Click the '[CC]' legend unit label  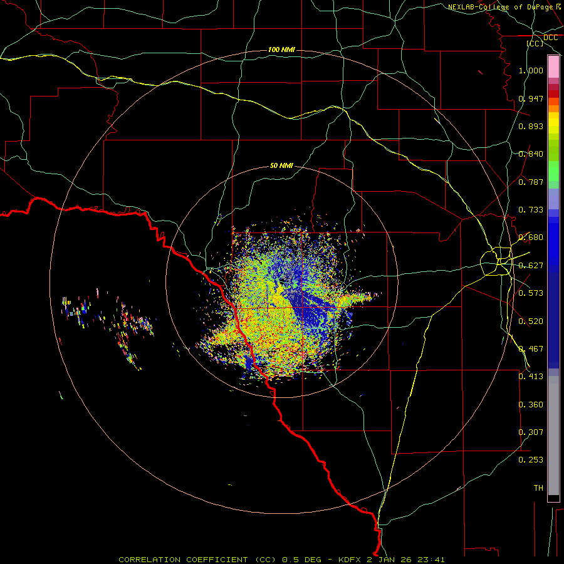click(x=535, y=43)
